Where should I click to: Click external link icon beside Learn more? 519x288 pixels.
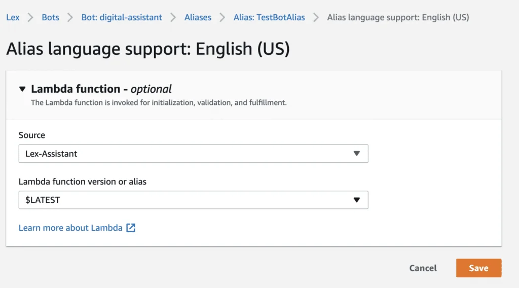131,228
